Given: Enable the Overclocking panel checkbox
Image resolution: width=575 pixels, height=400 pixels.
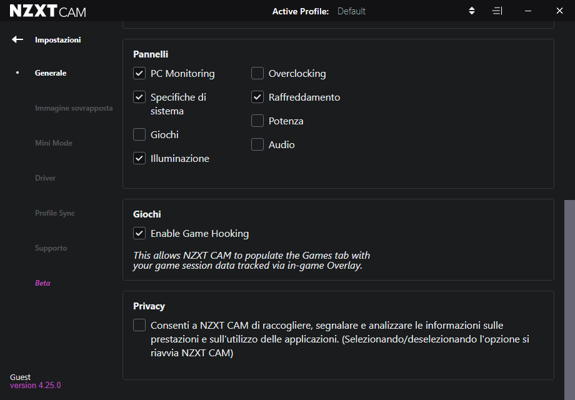Looking at the screenshot, I should (257, 74).
